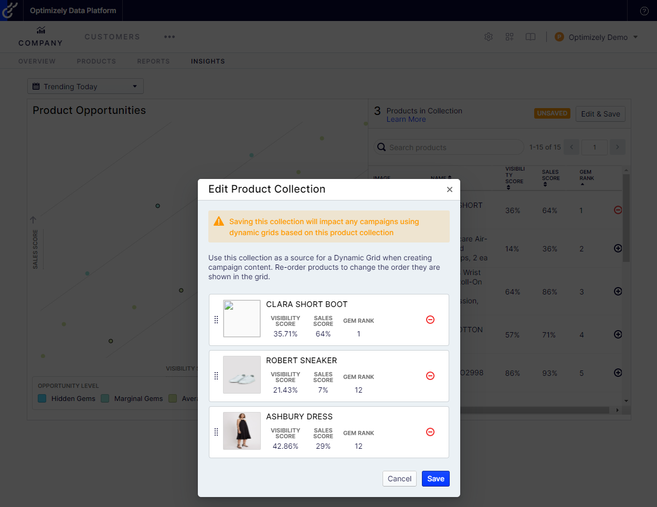Image resolution: width=657 pixels, height=507 pixels.
Task: Switch to Overview tab
Action: tap(37, 61)
